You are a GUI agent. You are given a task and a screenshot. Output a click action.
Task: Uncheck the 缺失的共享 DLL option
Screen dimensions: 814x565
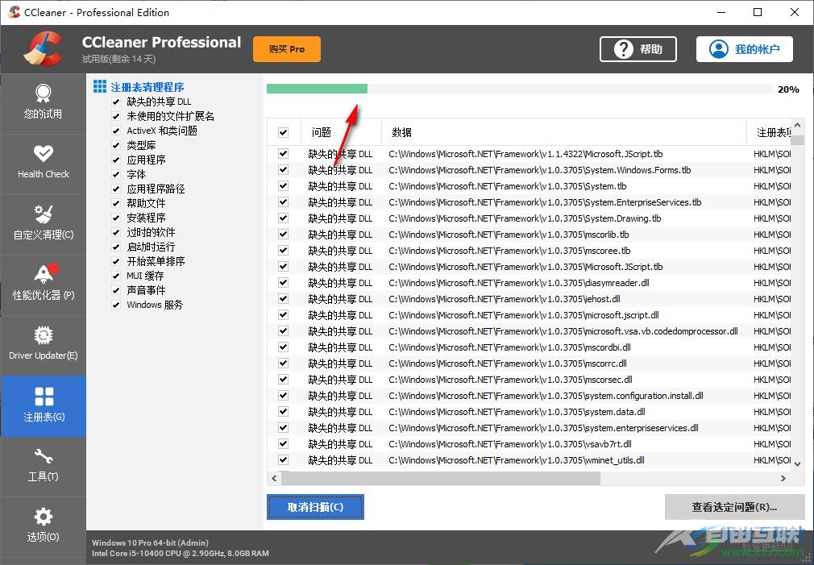coord(117,102)
